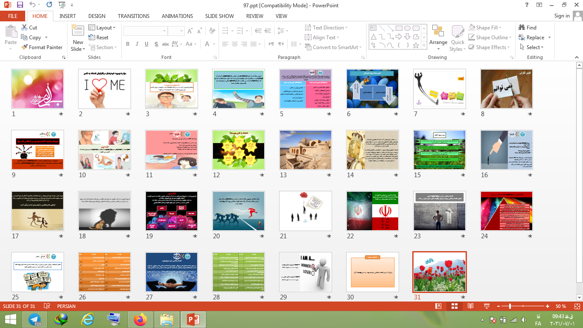Click the Find binoculars icon
This screenshot has height=328, width=583.
click(522, 28)
